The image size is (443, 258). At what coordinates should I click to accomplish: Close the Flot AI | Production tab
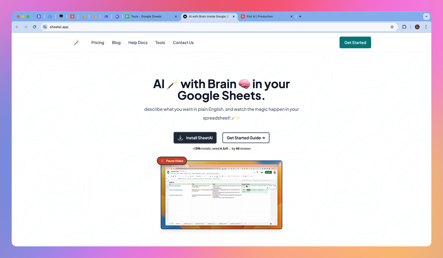(x=291, y=17)
